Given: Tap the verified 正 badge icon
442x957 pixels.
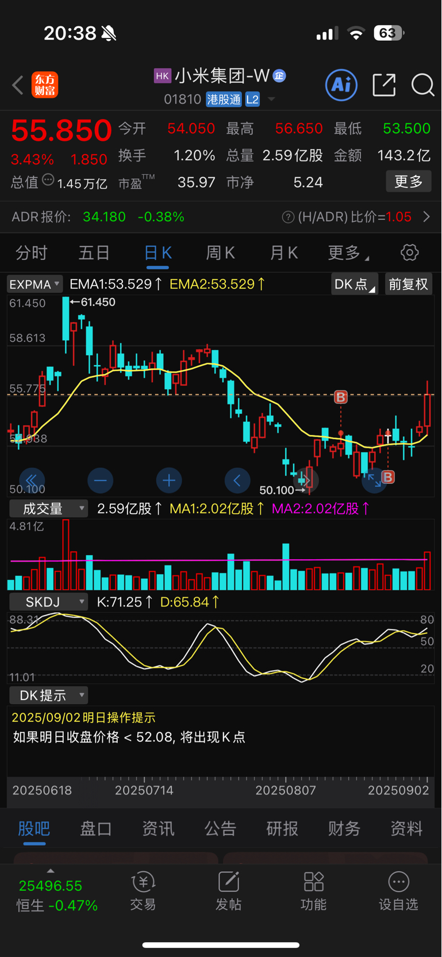Looking at the screenshot, I should click(279, 75).
